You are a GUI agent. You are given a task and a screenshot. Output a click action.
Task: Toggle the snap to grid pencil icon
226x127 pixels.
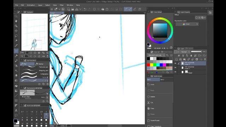pos(135,9)
